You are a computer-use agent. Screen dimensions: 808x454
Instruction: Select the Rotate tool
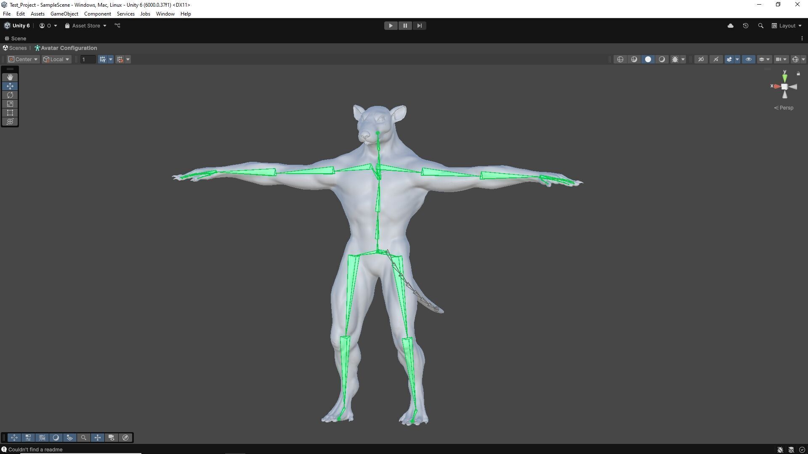[x=10, y=95]
